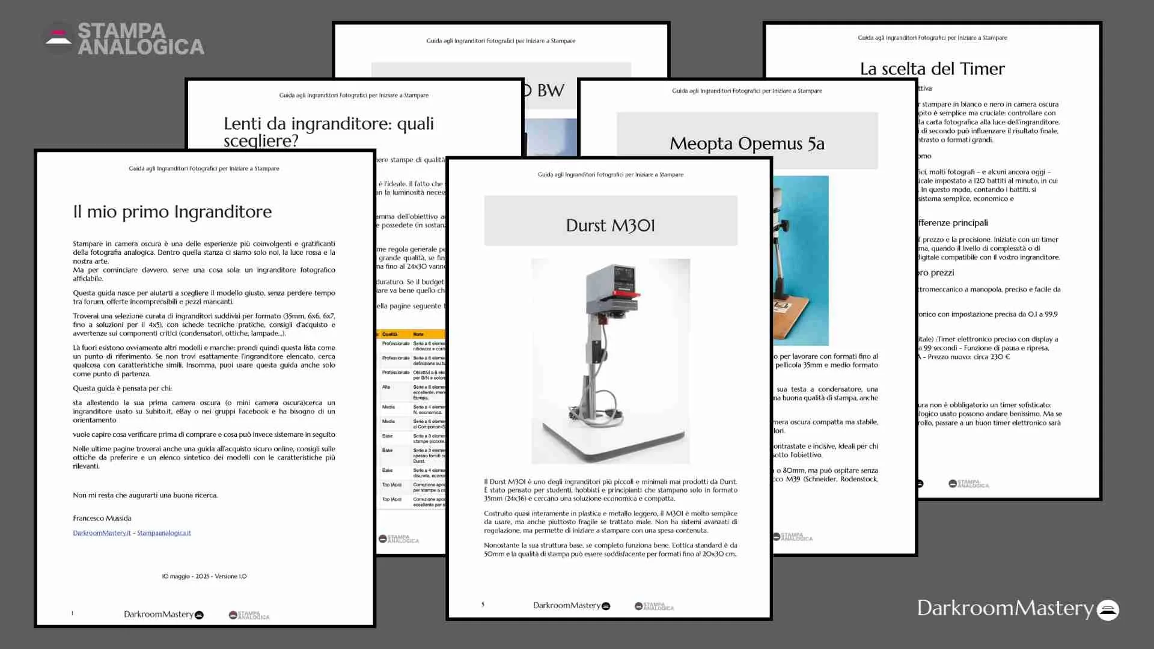Click the line starting 'vuole capire cosa verificare'
This screenshot has width=1154, height=649.
(x=204, y=434)
